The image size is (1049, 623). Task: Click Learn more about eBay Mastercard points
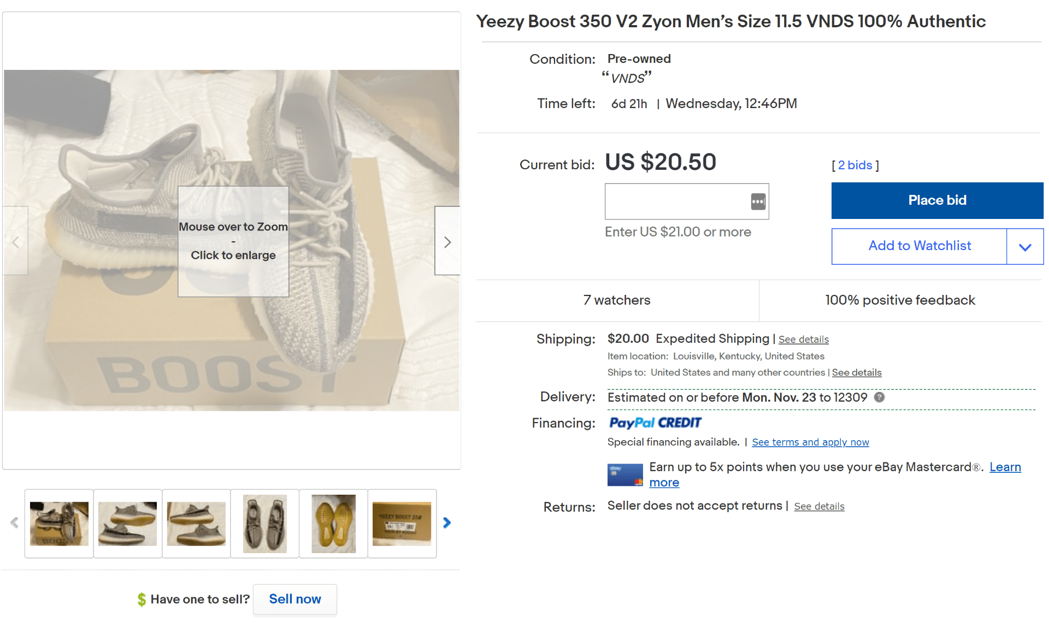pos(1005,467)
